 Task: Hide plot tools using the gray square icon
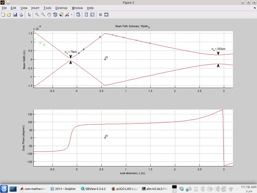tap(100, 15)
